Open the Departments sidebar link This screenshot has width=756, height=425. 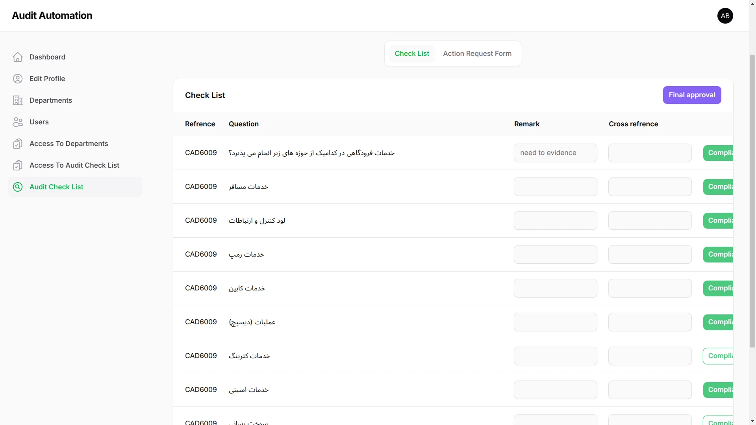(51, 100)
